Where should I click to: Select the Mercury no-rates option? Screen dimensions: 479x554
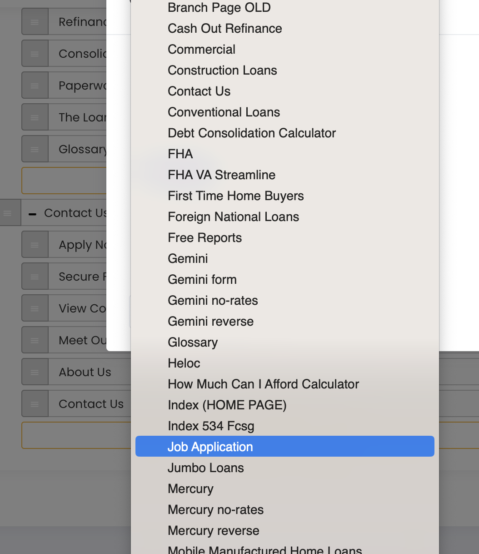(215, 509)
